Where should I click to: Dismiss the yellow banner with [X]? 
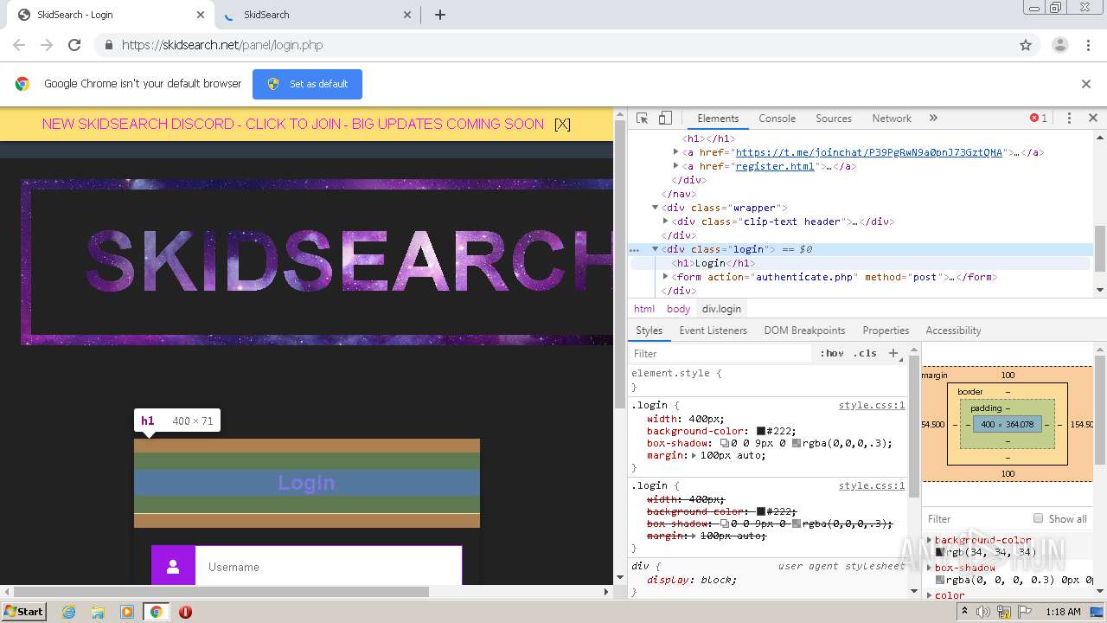click(562, 124)
